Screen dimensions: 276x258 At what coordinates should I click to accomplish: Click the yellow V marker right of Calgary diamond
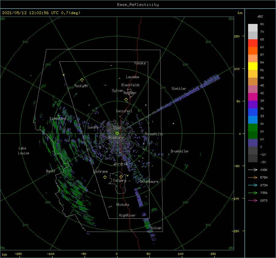tap(127, 175)
